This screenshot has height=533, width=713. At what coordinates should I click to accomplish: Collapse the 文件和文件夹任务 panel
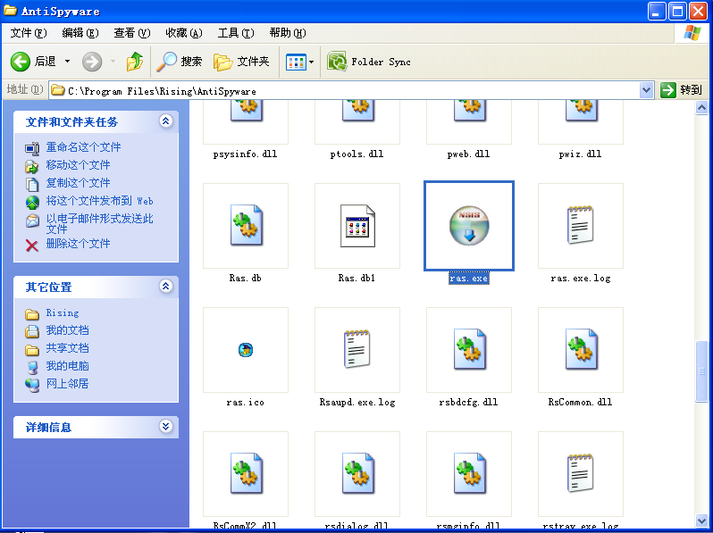coord(165,121)
